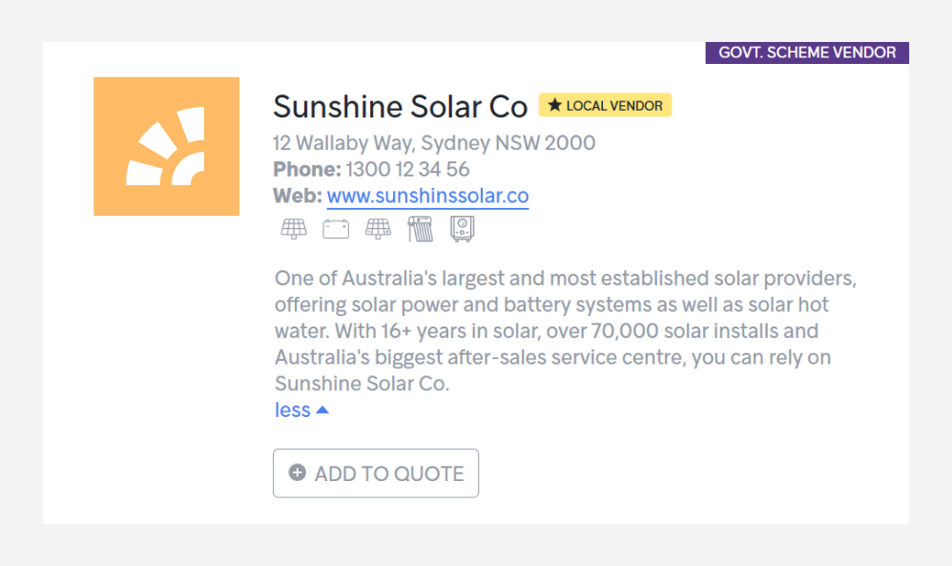Screen dimensions: 952x566
Task: Open the www.sunshinssolar.co website link
Action: tap(427, 196)
